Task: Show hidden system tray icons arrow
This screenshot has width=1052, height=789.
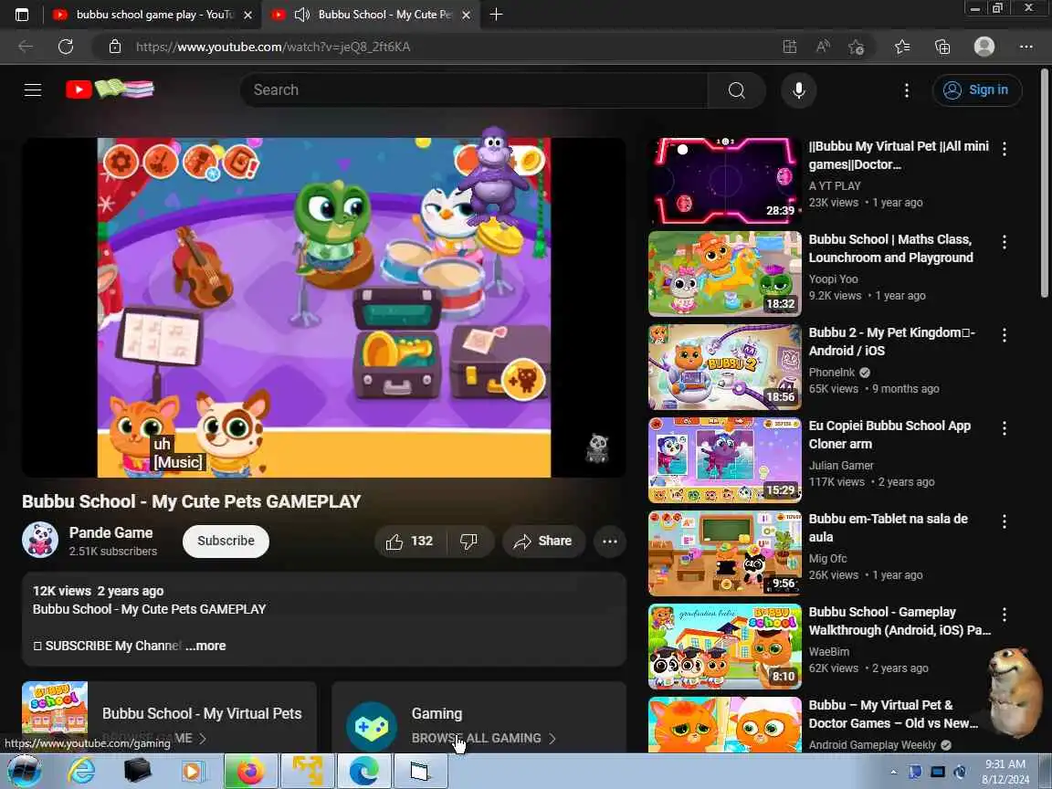Action: tap(894, 772)
